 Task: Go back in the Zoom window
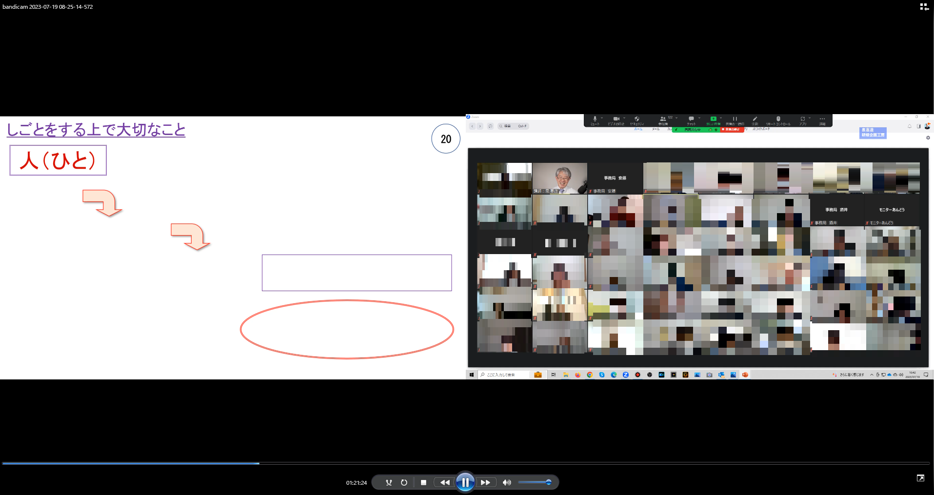pyautogui.click(x=472, y=126)
